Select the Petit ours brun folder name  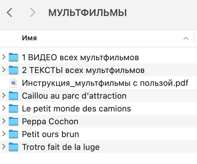click(50, 134)
